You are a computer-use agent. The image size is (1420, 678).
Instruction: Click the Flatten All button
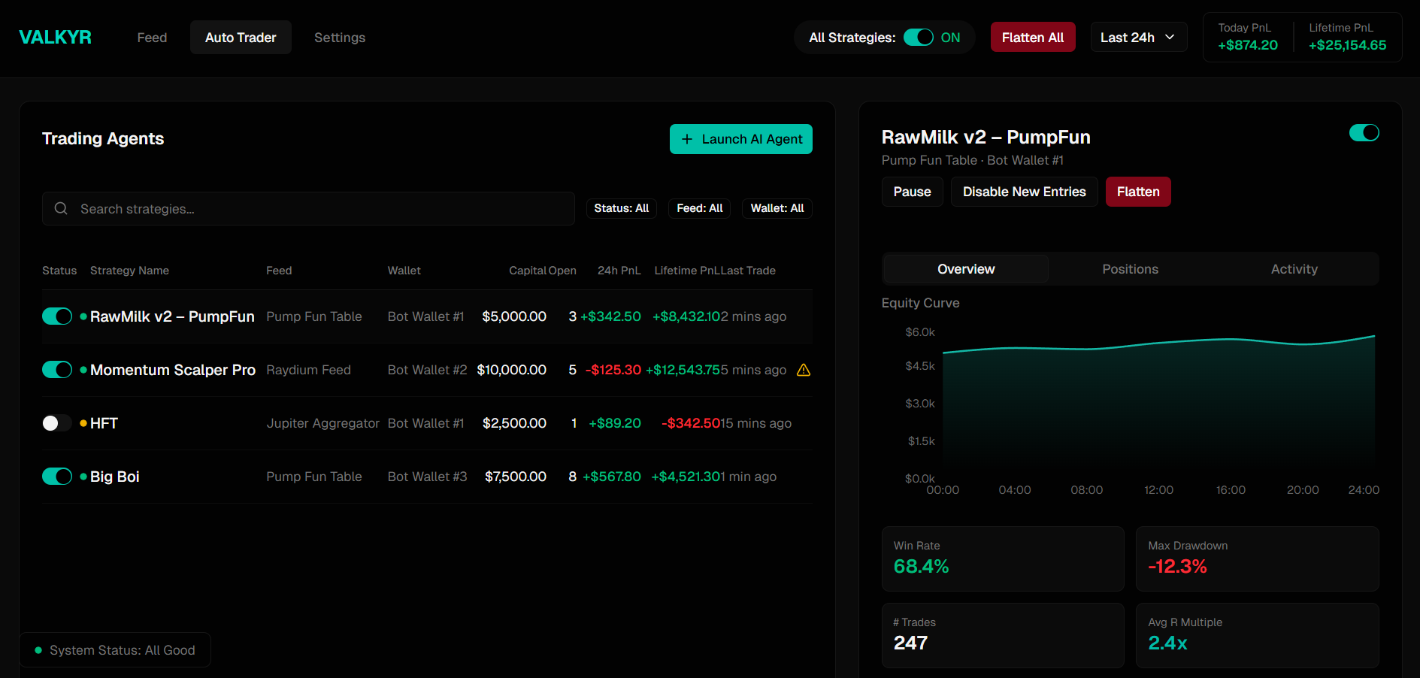coord(1032,36)
